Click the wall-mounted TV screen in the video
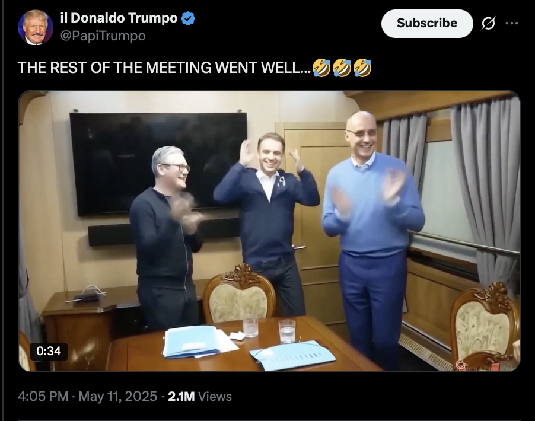 click(x=158, y=164)
